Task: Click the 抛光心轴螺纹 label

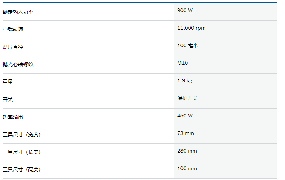Action: click(x=18, y=64)
